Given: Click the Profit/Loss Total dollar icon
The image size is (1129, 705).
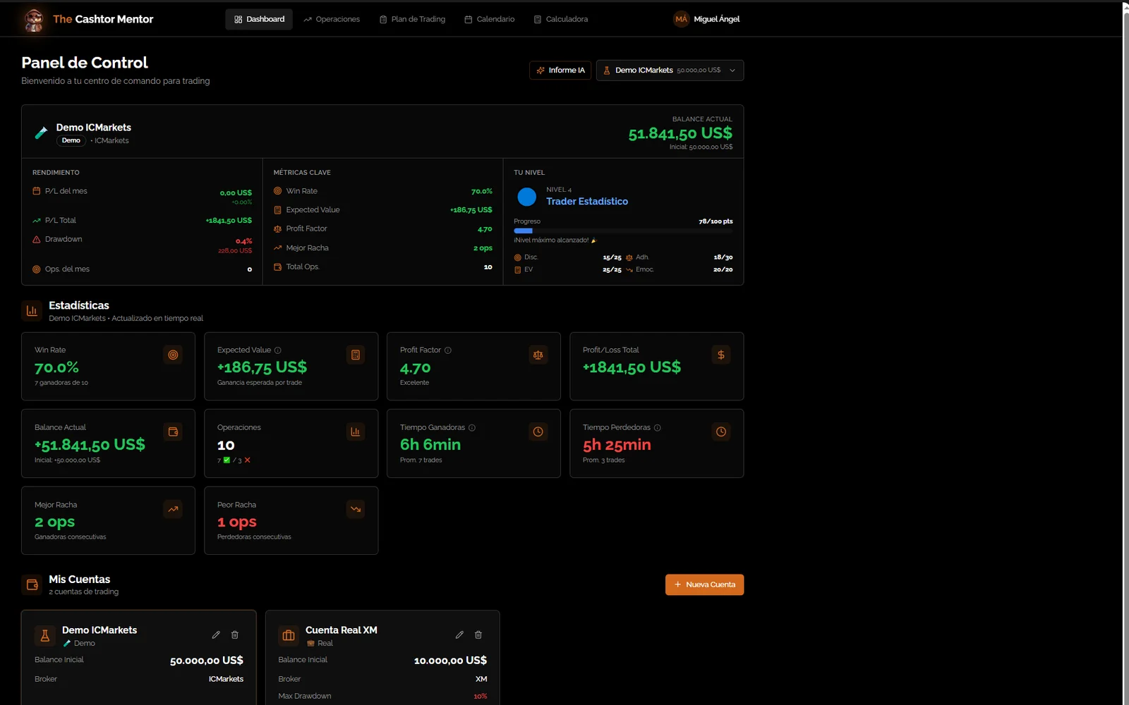Looking at the screenshot, I should (721, 355).
